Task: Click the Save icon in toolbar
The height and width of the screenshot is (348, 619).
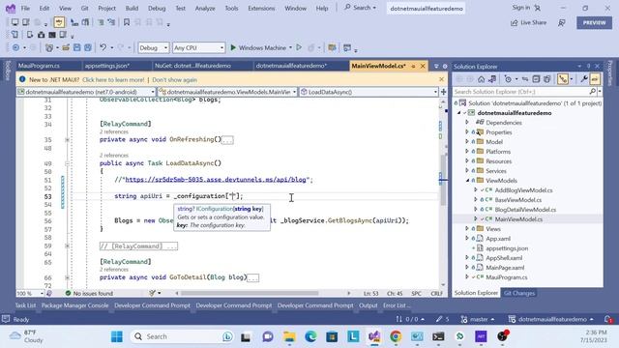Action: click(77, 47)
